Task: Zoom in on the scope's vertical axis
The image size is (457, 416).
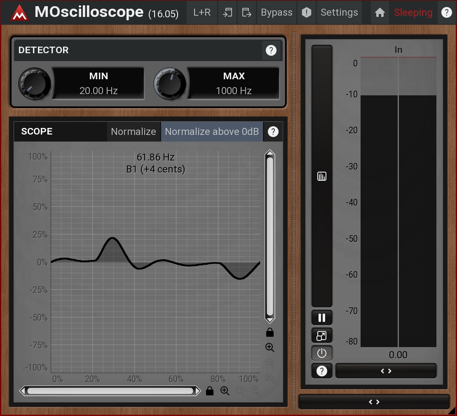Action: (270, 347)
